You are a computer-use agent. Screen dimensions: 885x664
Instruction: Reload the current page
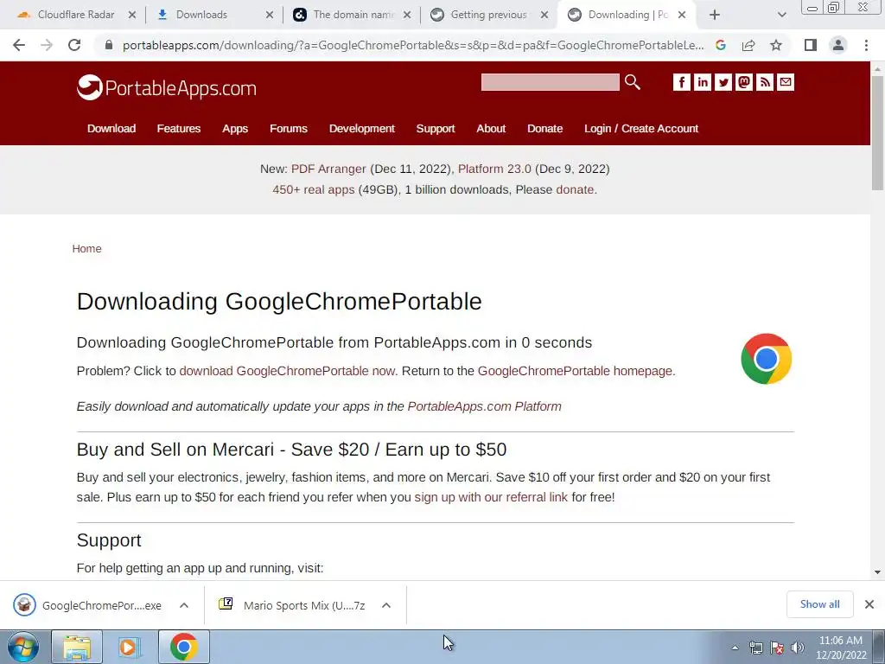click(x=74, y=45)
